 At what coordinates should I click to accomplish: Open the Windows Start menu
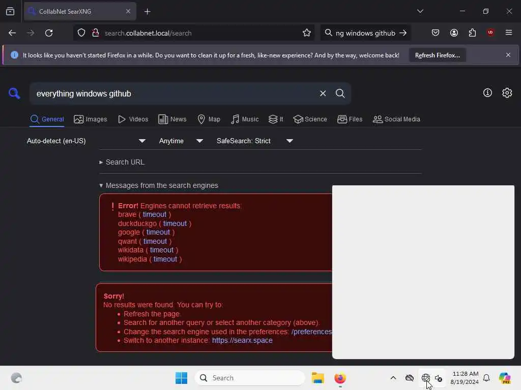click(x=182, y=378)
